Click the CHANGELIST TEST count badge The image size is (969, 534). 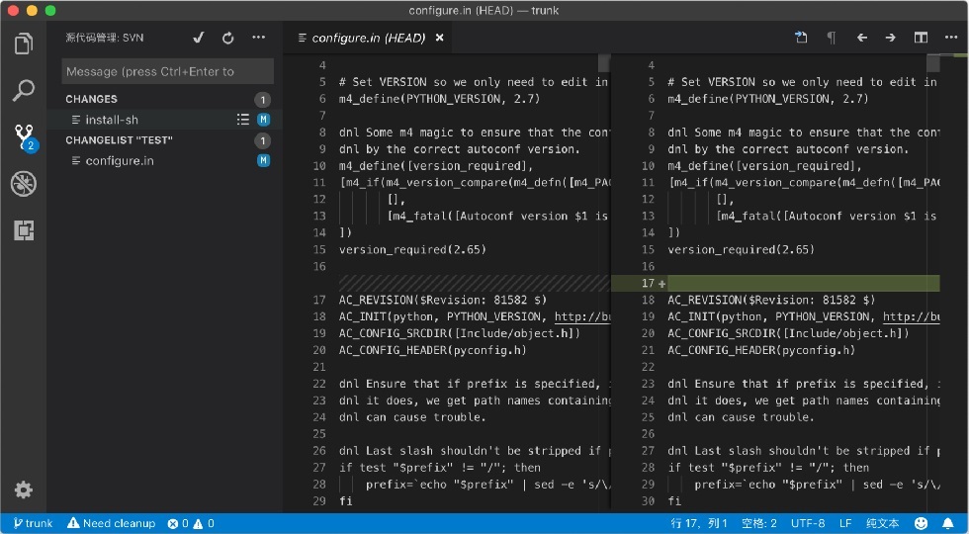click(x=263, y=140)
